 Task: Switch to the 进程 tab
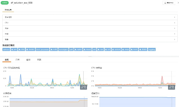[28, 60]
